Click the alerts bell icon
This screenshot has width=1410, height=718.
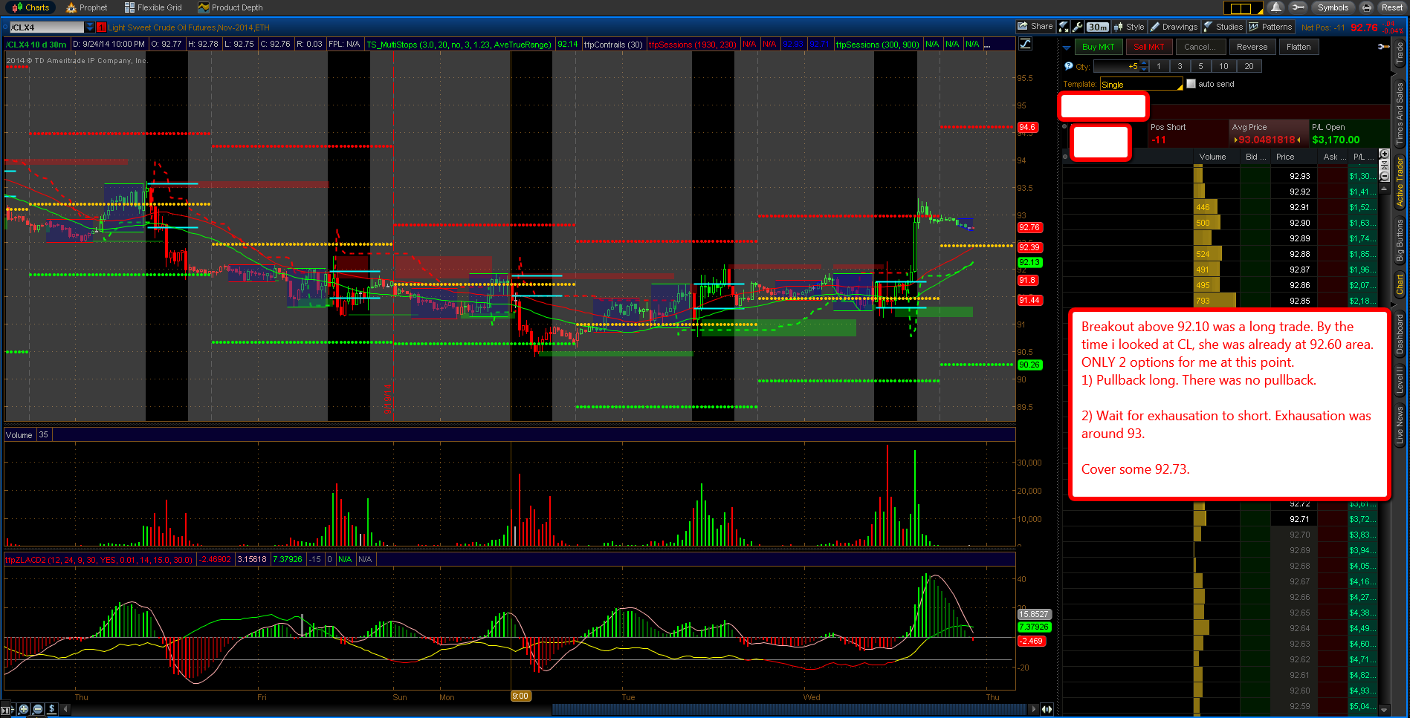point(1276,7)
